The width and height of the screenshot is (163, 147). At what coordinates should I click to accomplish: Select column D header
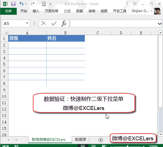(121, 33)
